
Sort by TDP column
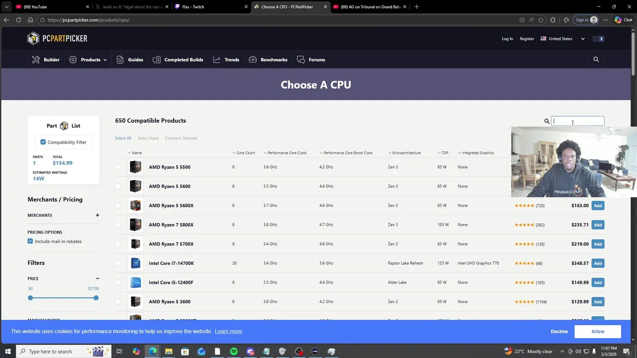coord(443,153)
